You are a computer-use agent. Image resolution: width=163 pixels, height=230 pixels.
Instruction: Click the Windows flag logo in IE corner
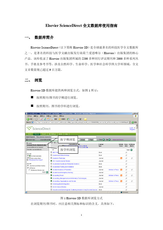135,116
